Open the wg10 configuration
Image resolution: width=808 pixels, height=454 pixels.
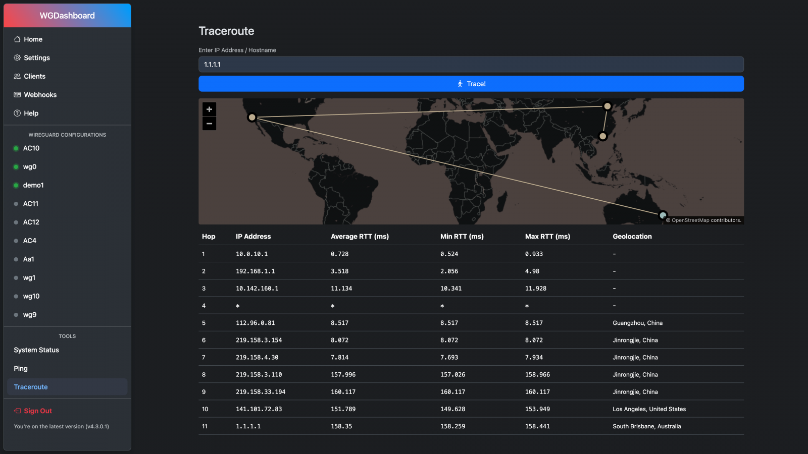point(31,296)
